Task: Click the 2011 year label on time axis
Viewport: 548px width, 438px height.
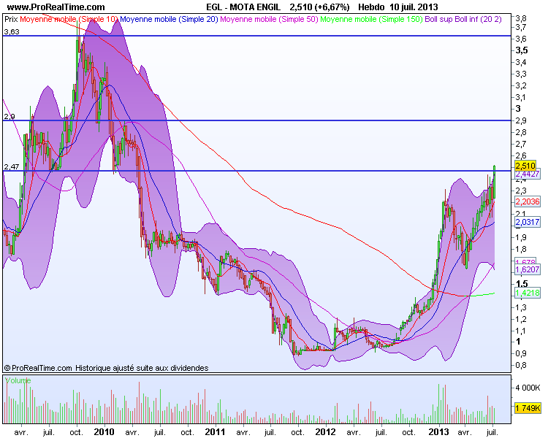Action: tap(215, 432)
